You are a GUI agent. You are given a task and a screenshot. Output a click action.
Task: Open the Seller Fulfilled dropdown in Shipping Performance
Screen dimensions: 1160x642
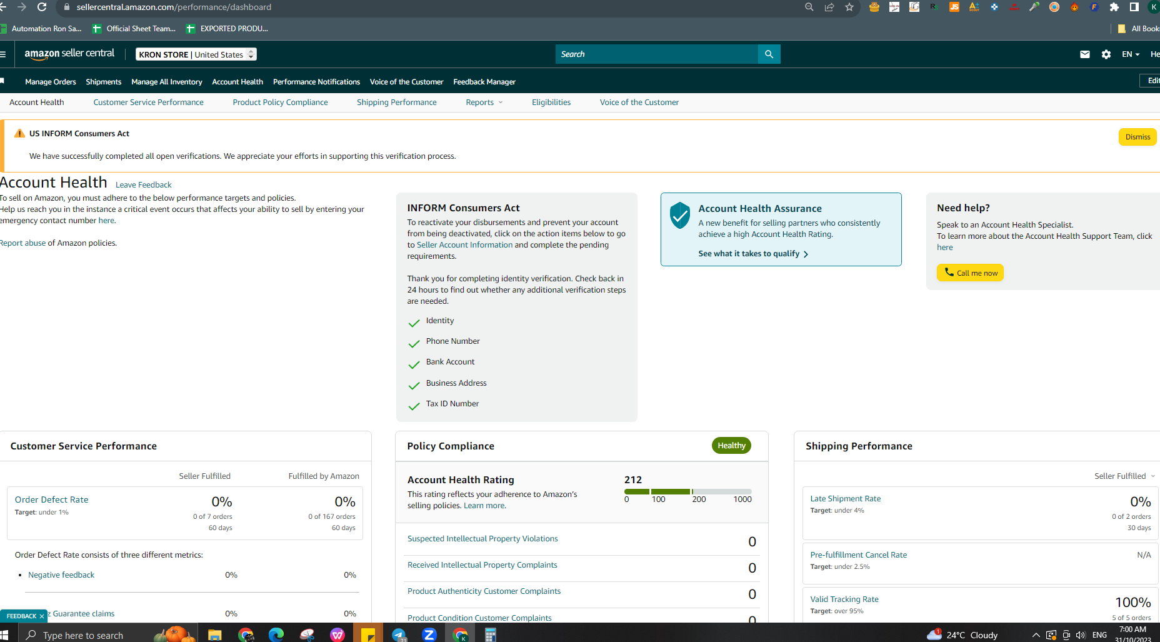coord(1124,476)
